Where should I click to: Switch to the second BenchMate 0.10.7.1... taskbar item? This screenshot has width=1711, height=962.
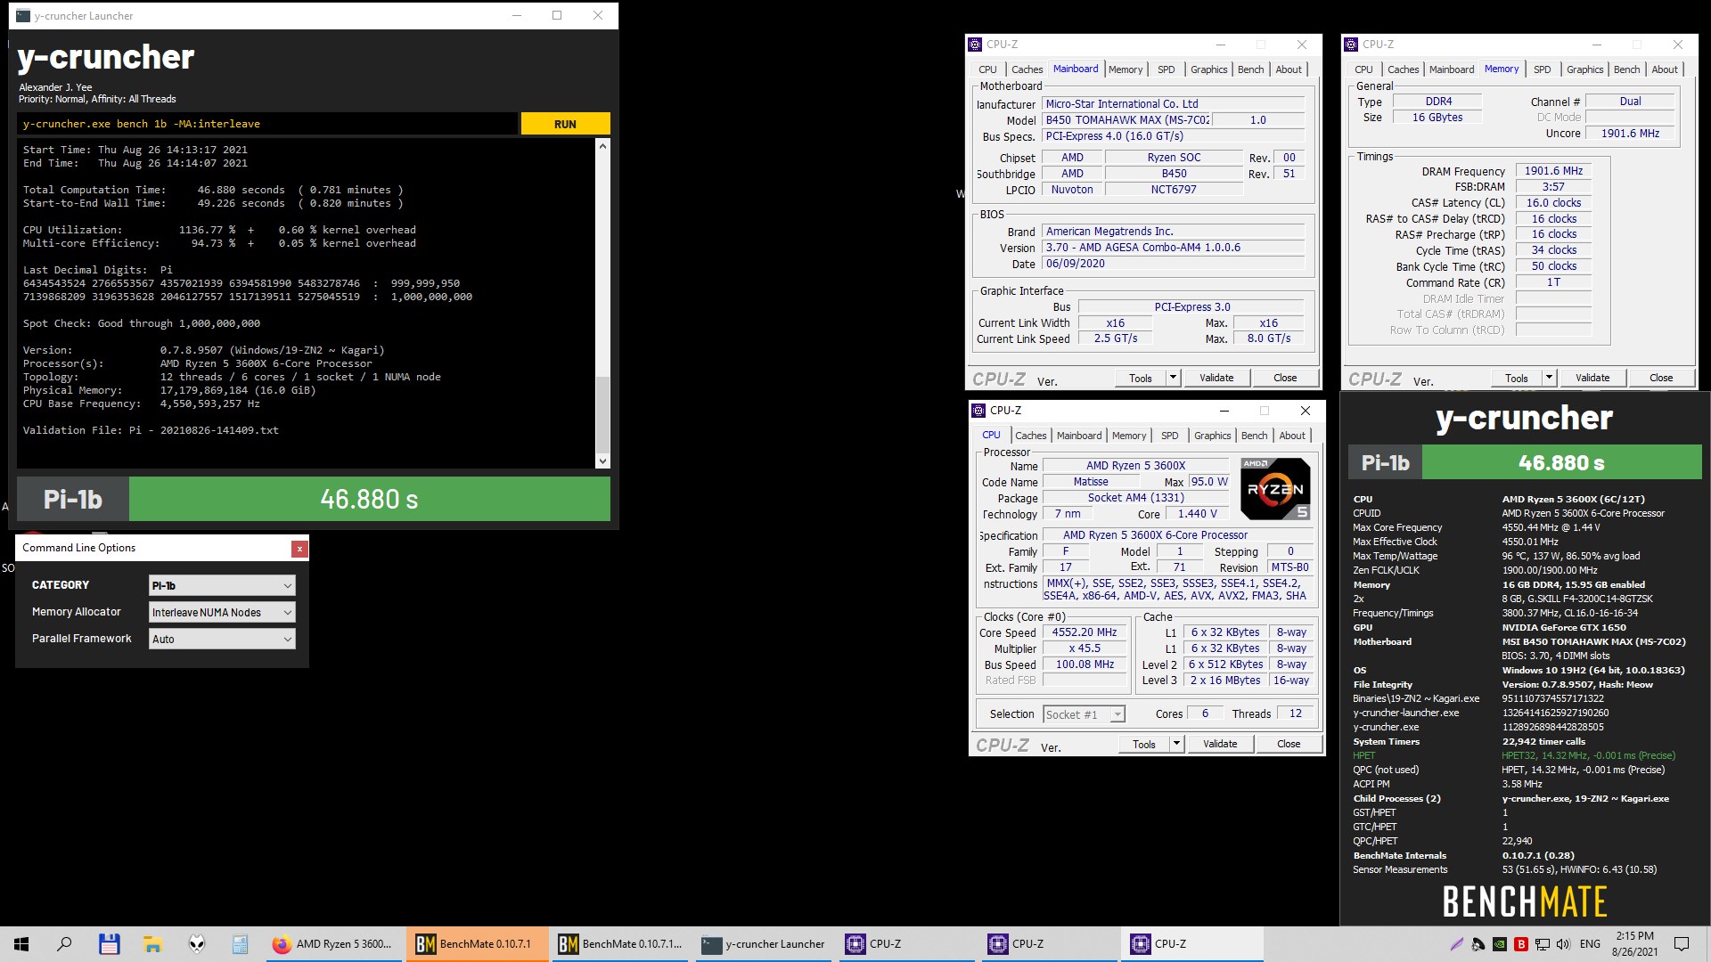(x=619, y=944)
